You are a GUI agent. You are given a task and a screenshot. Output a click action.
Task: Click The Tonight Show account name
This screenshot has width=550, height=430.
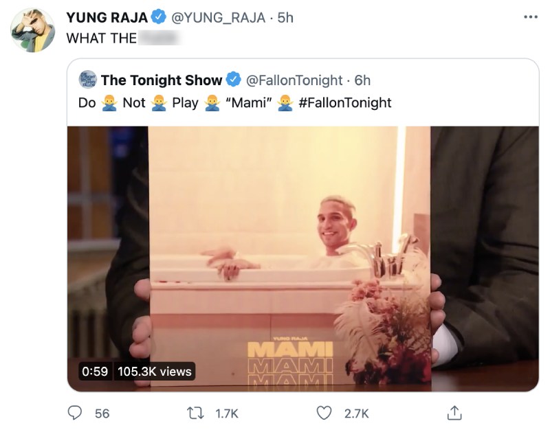point(162,80)
